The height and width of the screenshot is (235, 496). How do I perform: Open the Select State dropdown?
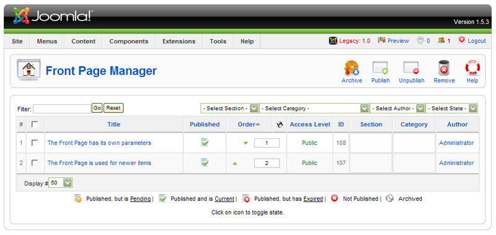(452, 109)
